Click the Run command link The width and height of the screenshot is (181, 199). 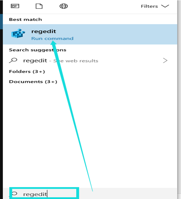click(x=52, y=38)
